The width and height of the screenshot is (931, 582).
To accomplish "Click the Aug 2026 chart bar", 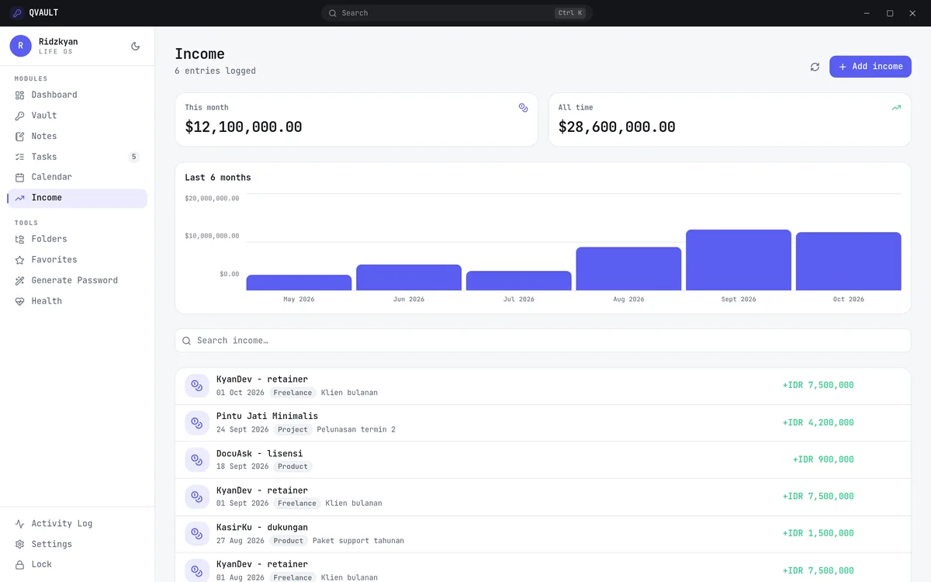I will pyautogui.click(x=628, y=268).
